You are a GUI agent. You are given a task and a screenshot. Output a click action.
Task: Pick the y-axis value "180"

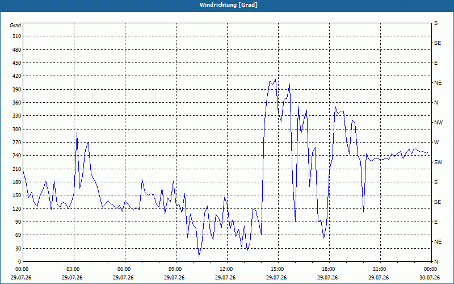tap(17, 182)
